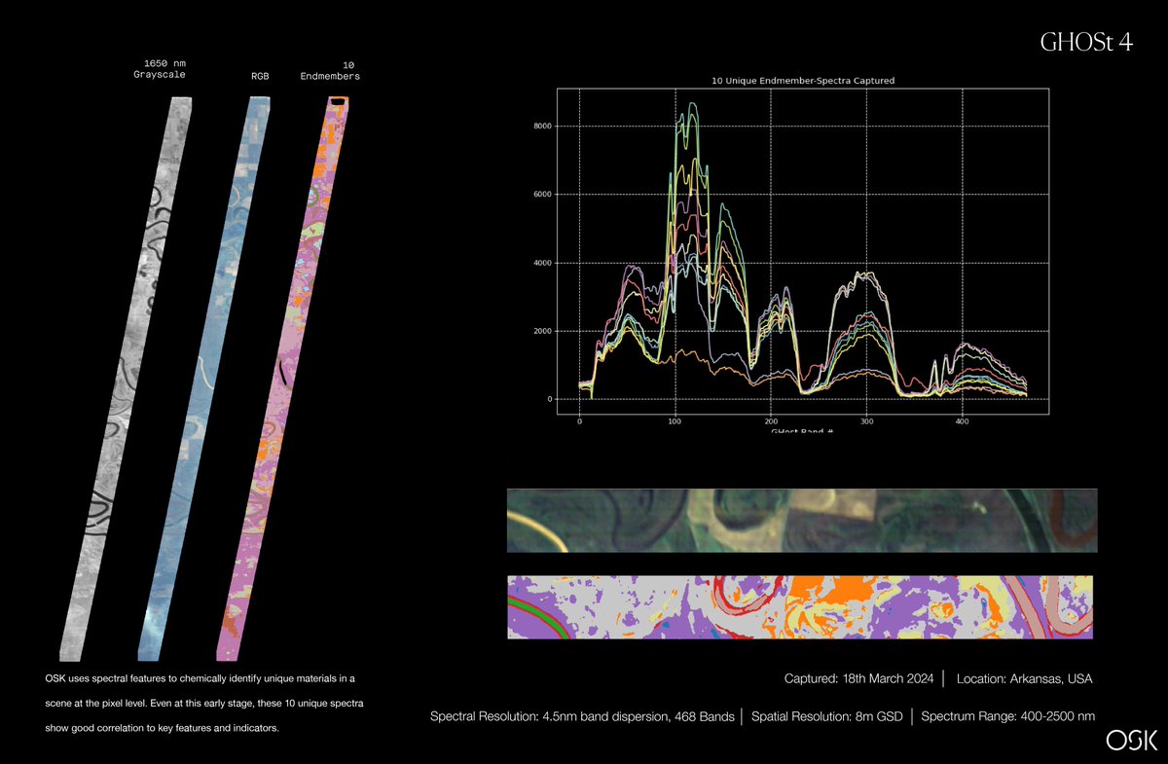Screen dimensions: 1168x764
Task: Switch to the Location: Arkansas, USA entry
Action: [x=1024, y=678]
